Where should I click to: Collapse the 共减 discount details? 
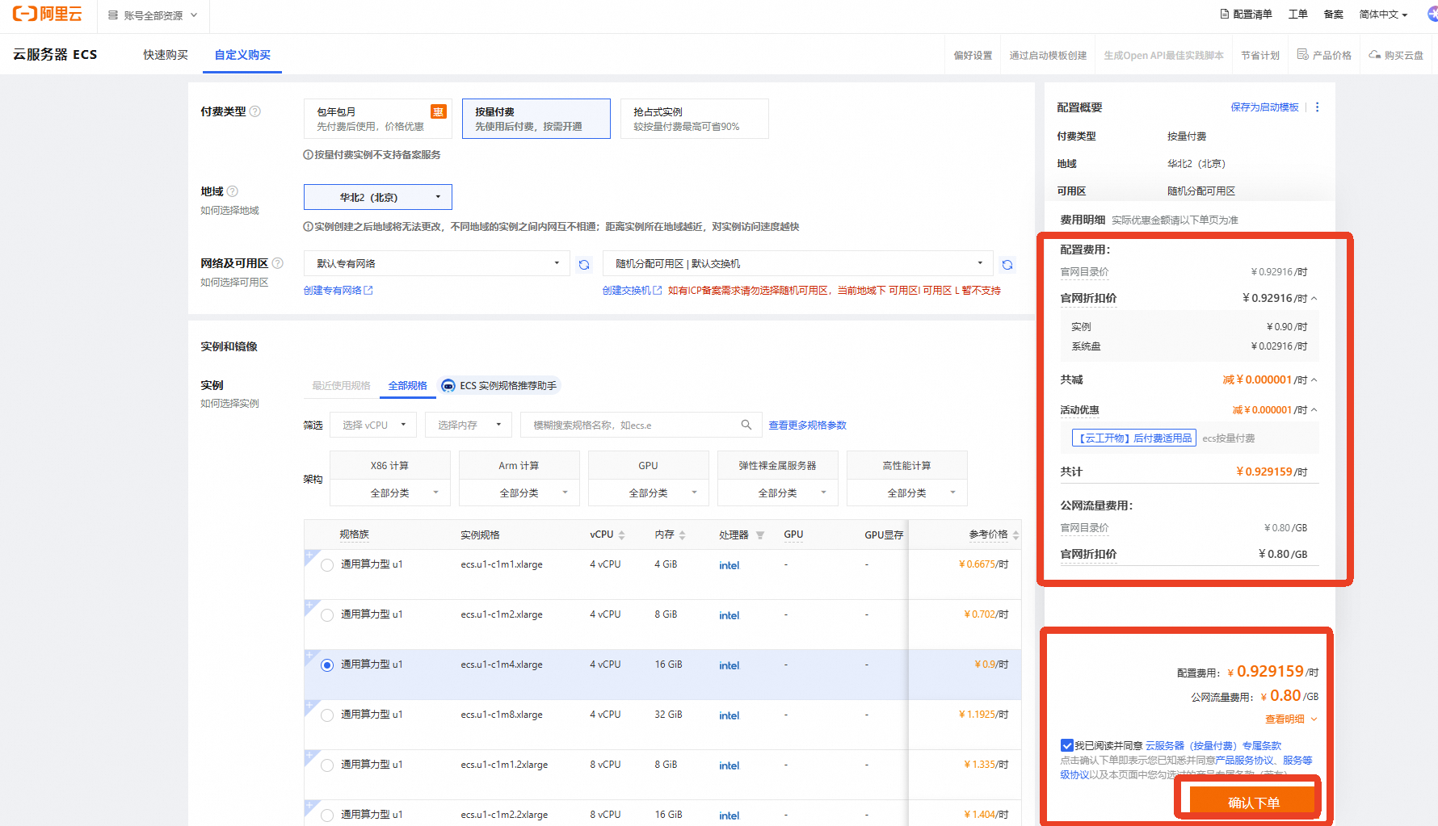point(1314,379)
